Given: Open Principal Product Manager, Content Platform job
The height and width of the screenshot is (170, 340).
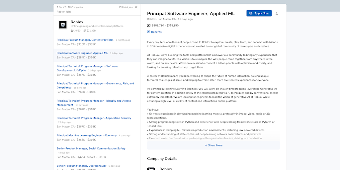Looking at the screenshot, I should tap(85, 40).
